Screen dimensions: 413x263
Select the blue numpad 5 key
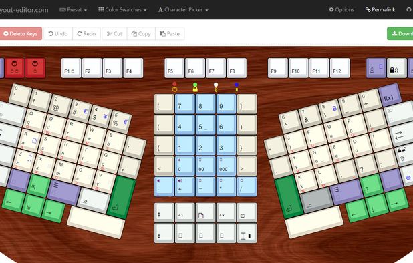(205, 125)
